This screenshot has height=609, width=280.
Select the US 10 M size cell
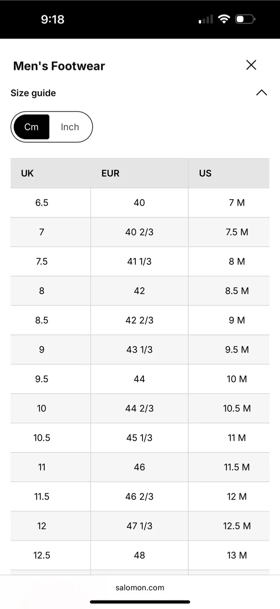point(237,379)
